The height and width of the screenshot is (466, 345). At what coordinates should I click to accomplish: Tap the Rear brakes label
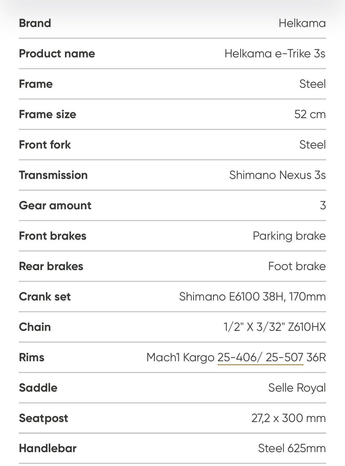tap(51, 266)
